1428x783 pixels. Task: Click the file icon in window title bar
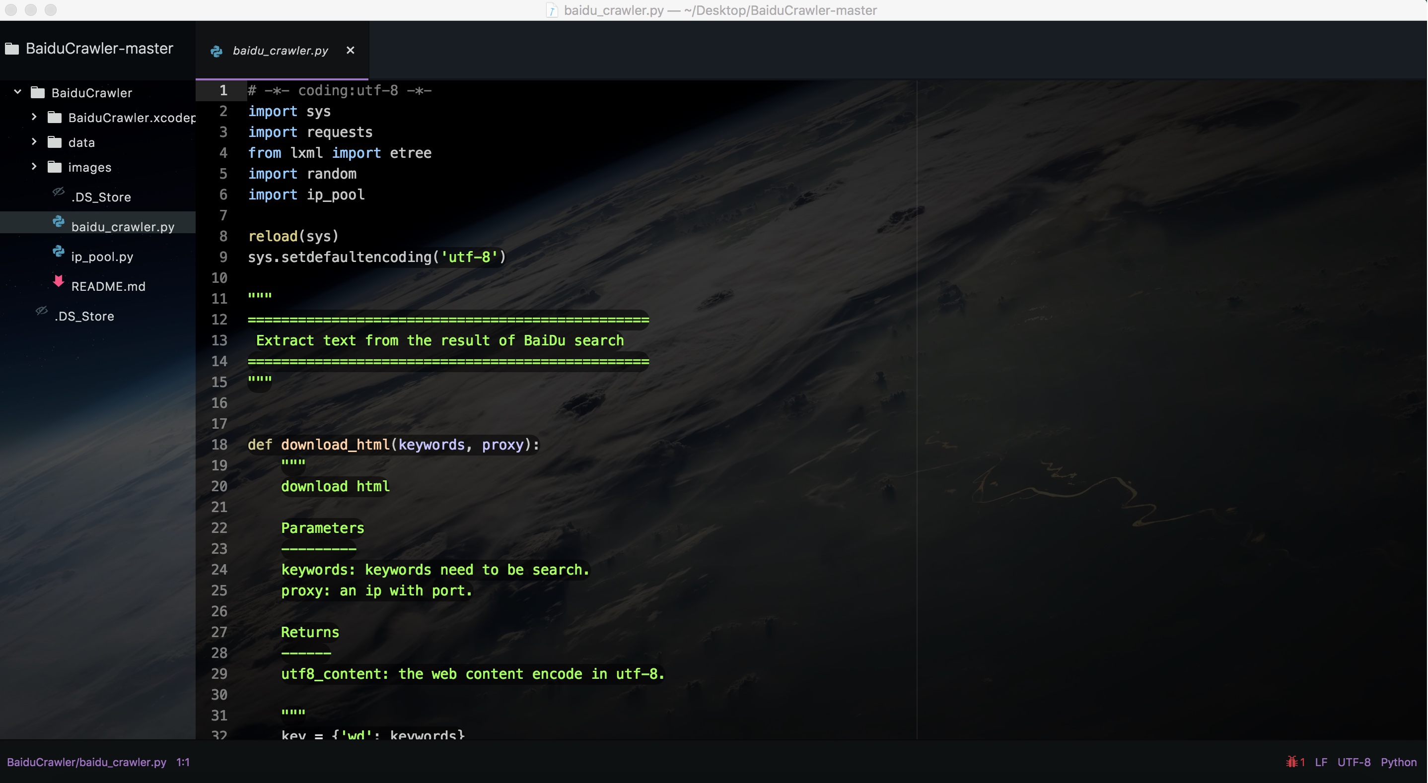[552, 10]
